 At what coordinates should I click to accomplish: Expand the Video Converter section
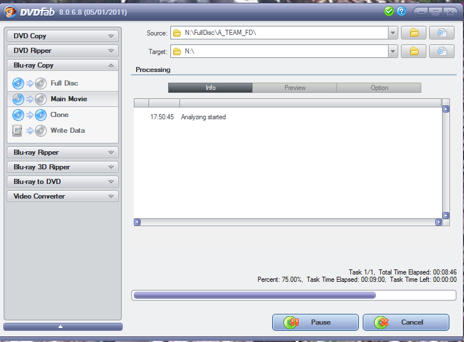coord(63,196)
